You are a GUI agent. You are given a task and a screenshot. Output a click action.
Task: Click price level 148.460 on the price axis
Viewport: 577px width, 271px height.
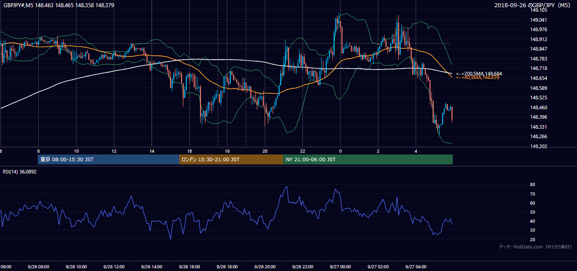tap(539, 107)
